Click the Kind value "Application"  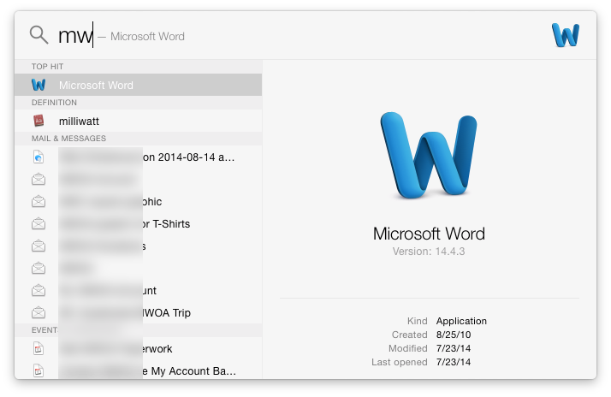[x=461, y=321]
